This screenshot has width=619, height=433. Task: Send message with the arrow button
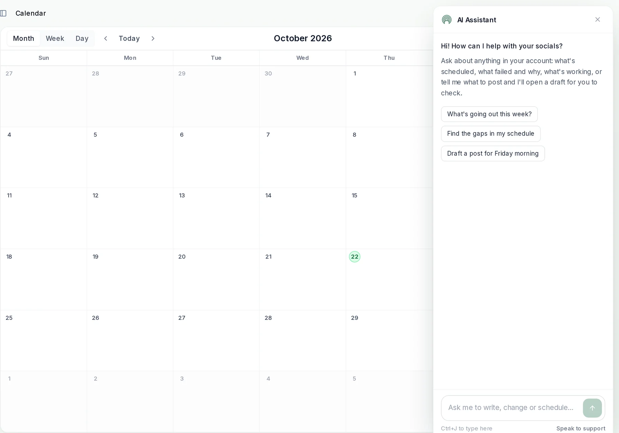(x=592, y=408)
